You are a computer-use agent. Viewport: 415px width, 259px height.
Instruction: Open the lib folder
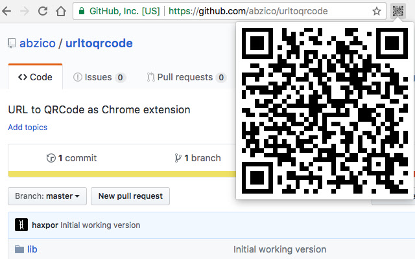pos(32,249)
